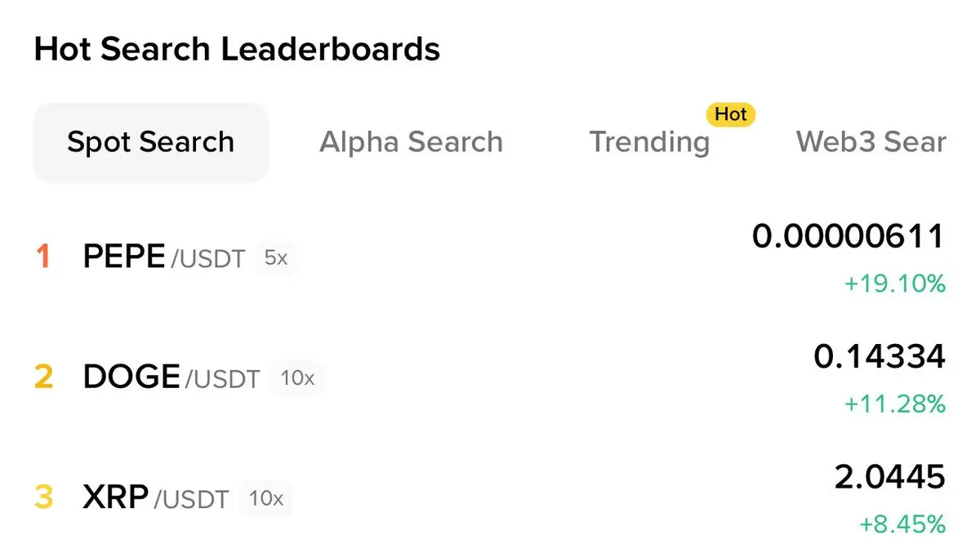Click DOGE's +11.28% change value
The image size is (980, 558).
pos(894,404)
